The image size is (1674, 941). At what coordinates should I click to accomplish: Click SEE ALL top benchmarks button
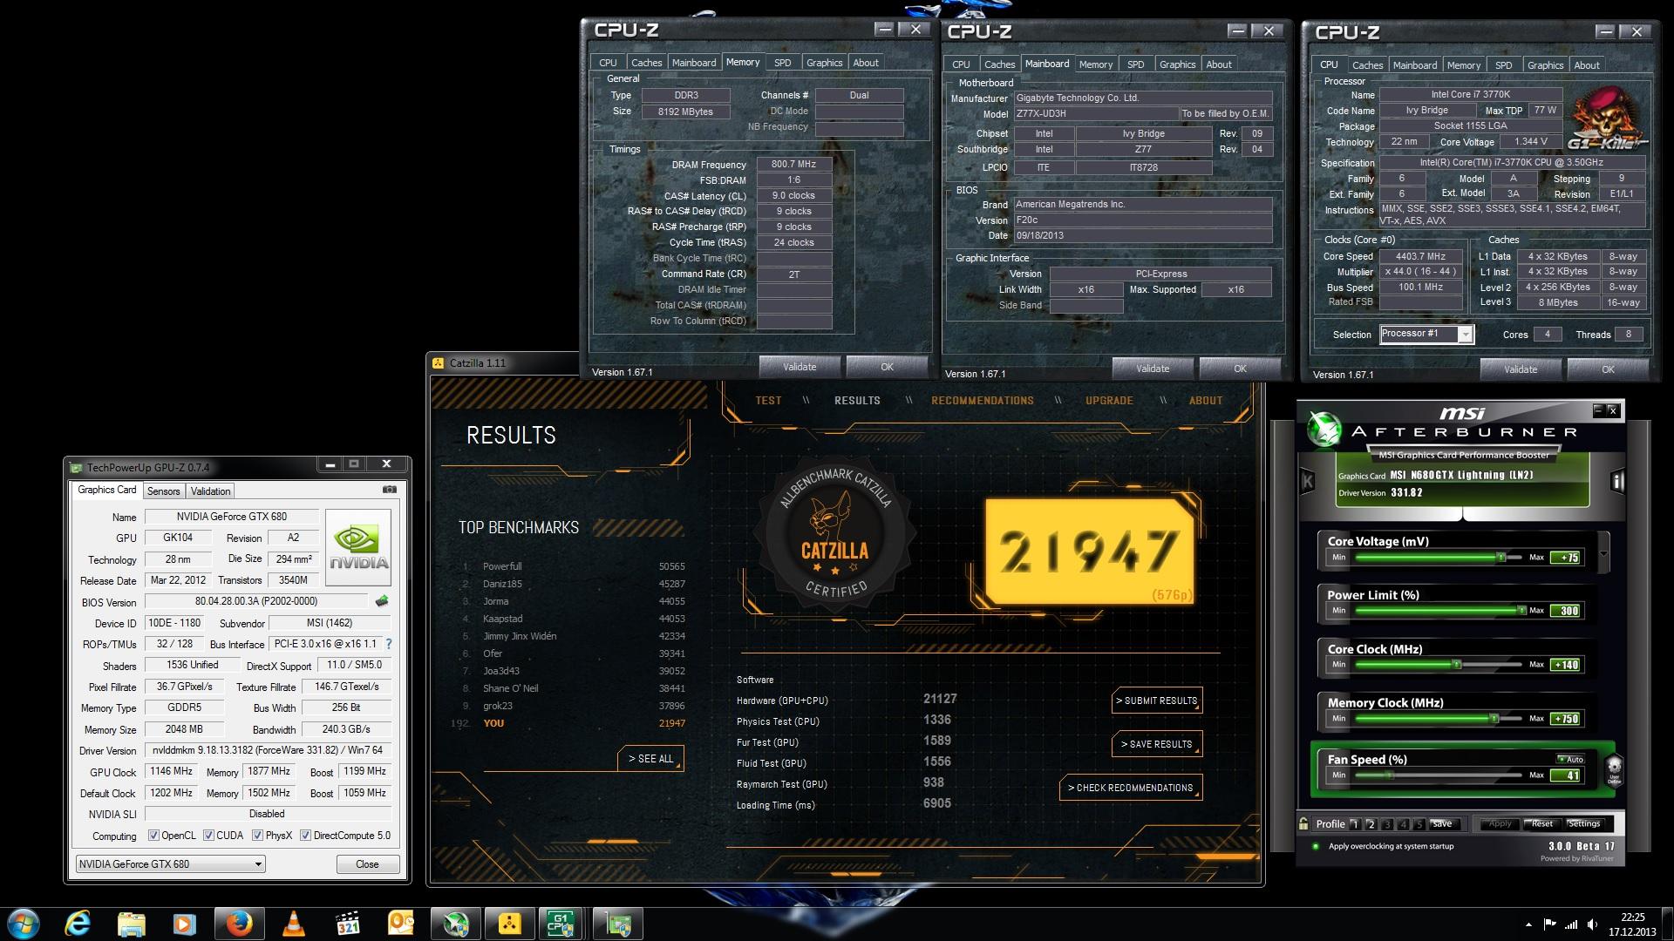[650, 759]
